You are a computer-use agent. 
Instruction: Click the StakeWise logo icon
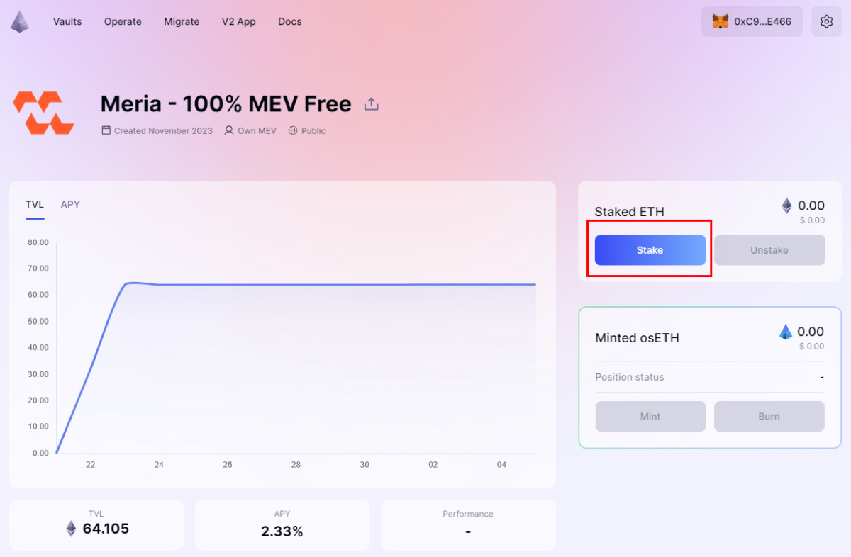20,21
